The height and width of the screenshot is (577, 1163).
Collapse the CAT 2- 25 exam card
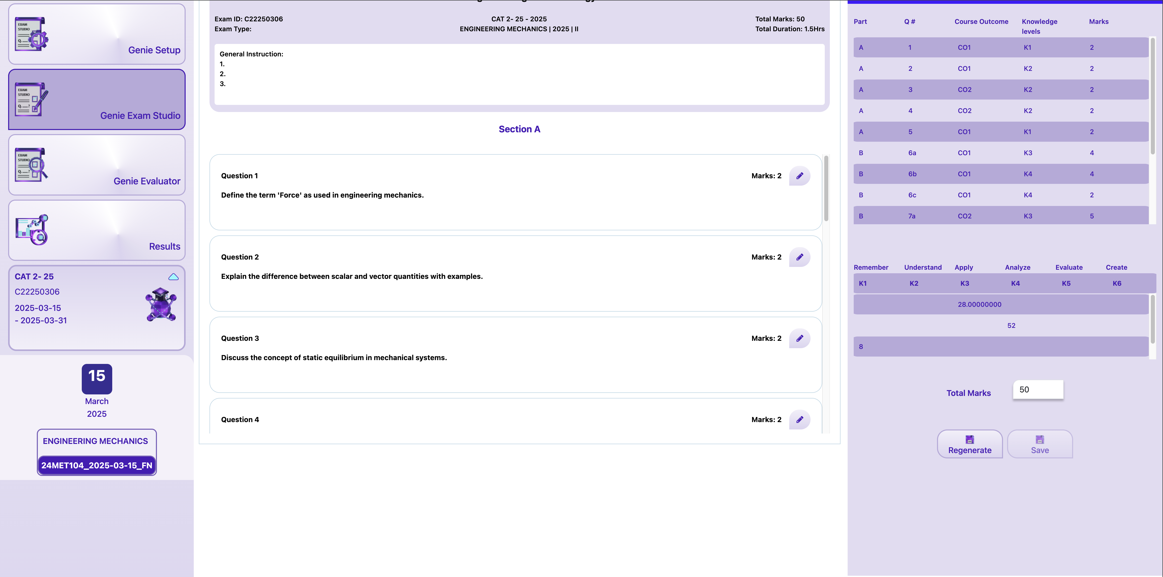coord(173,277)
